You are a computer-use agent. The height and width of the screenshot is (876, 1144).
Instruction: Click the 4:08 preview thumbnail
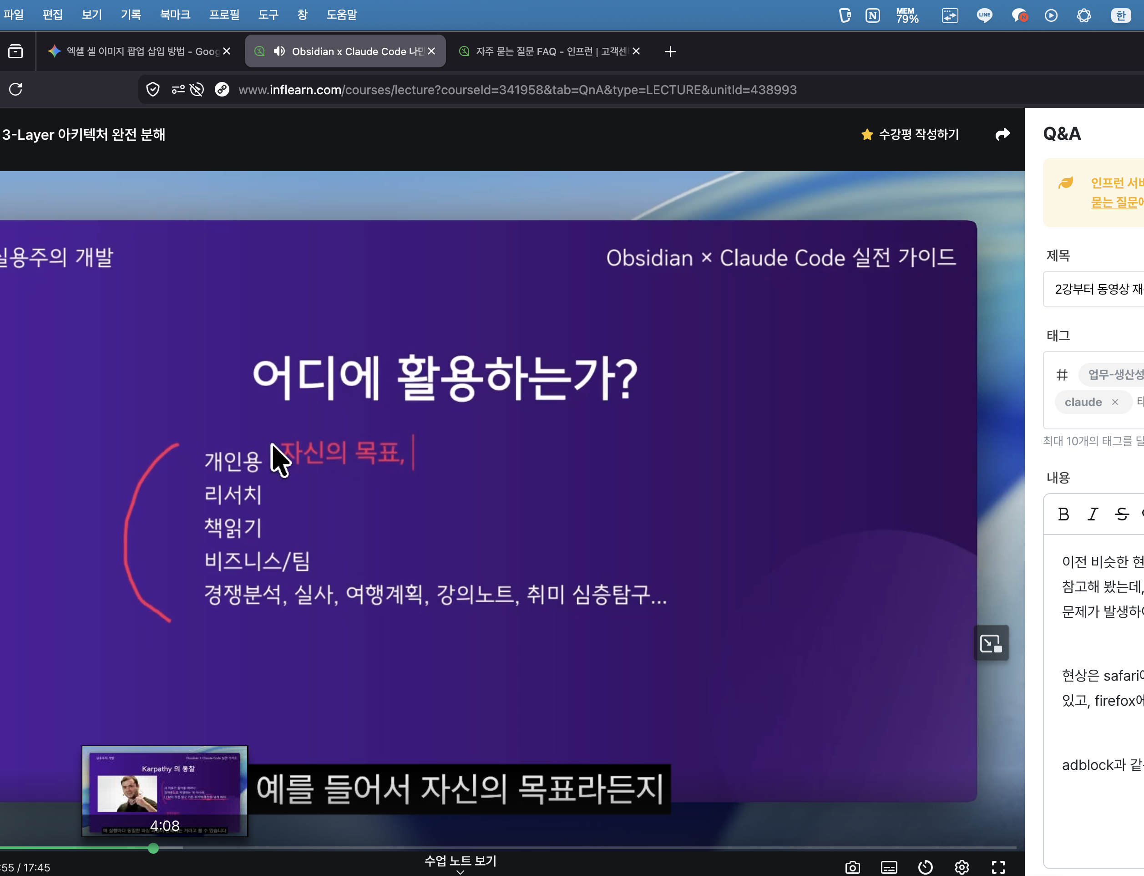[165, 791]
